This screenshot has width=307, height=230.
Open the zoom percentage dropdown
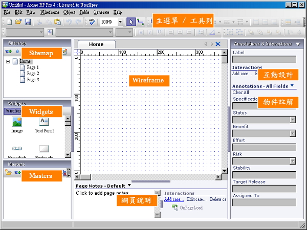pos(120,22)
